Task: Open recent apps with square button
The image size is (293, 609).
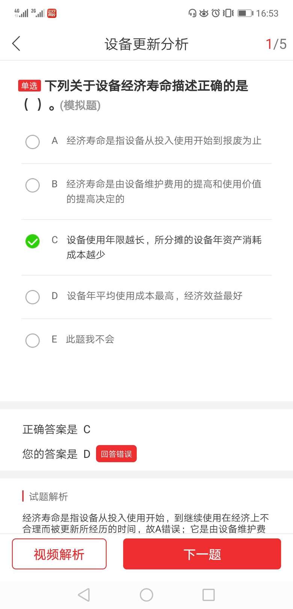Action: click(x=208, y=595)
